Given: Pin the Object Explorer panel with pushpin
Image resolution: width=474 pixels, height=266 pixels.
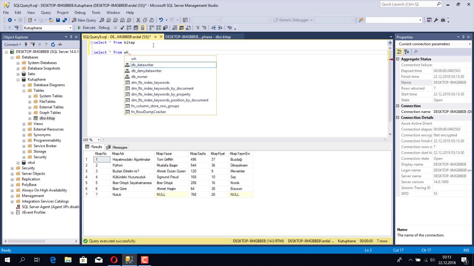Looking at the screenshot, I should click(71, 37).
